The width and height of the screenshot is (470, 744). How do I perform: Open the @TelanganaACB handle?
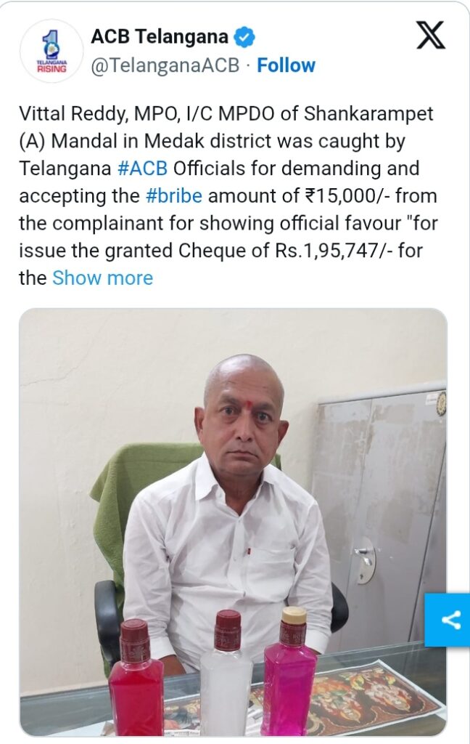tap(165, 65)
